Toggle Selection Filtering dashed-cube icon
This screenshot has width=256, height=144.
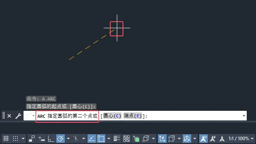[x=172, y=139]
